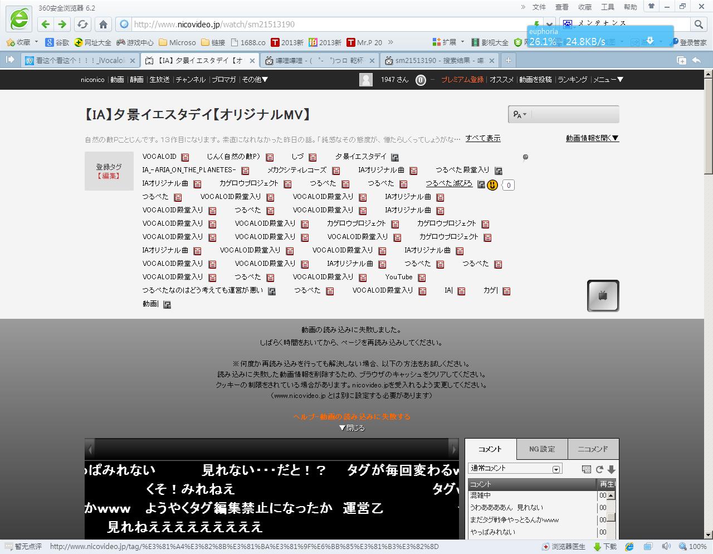This screenshot has width=713, height=554.
Task: Expand the メニュー▼ dropdown in header
Action: [x=608, y=80]
